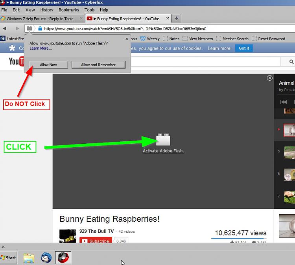
Task: Select playlist video number 7 thumbnail
Action: coord(289,197)
